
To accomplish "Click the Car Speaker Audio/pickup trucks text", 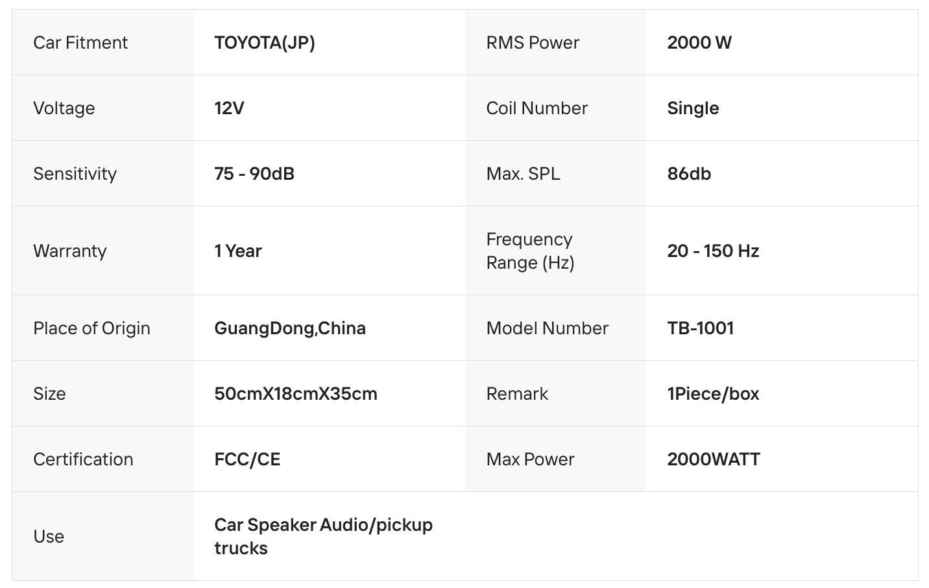I will 323,536.
